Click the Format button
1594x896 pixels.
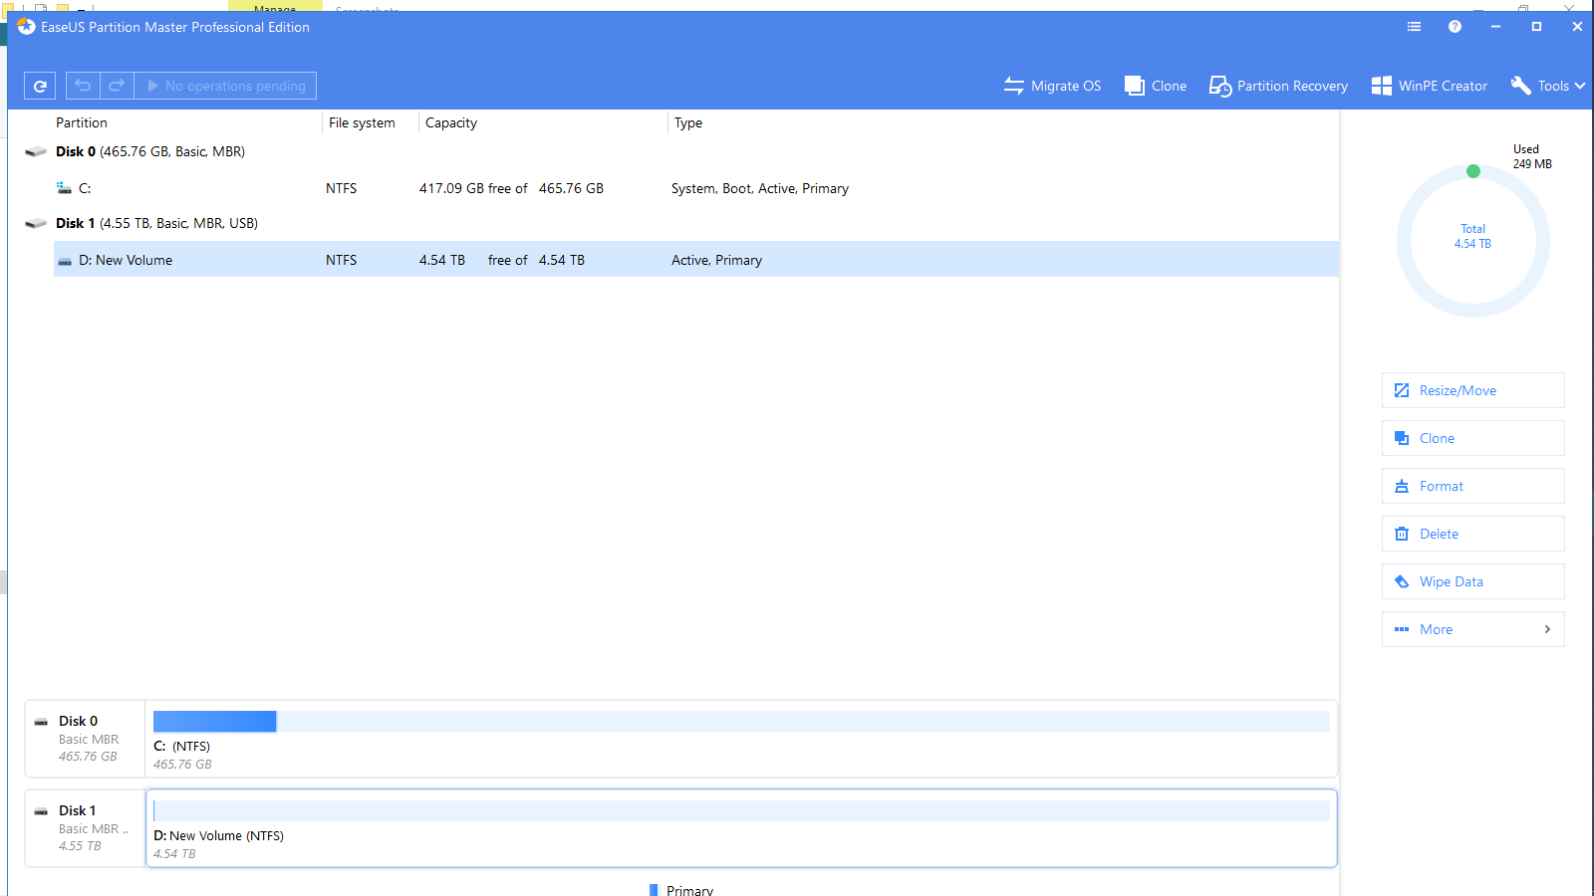(1472, 486)
